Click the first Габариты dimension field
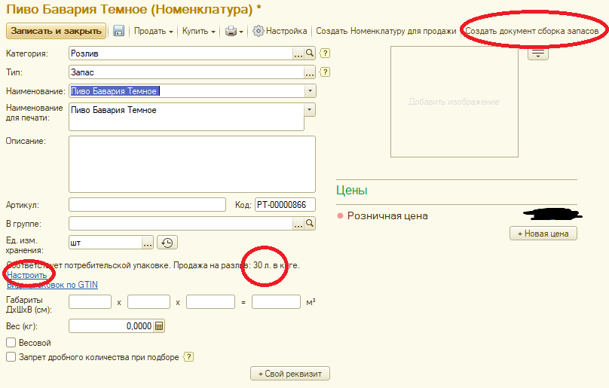 tap(90, 302)
